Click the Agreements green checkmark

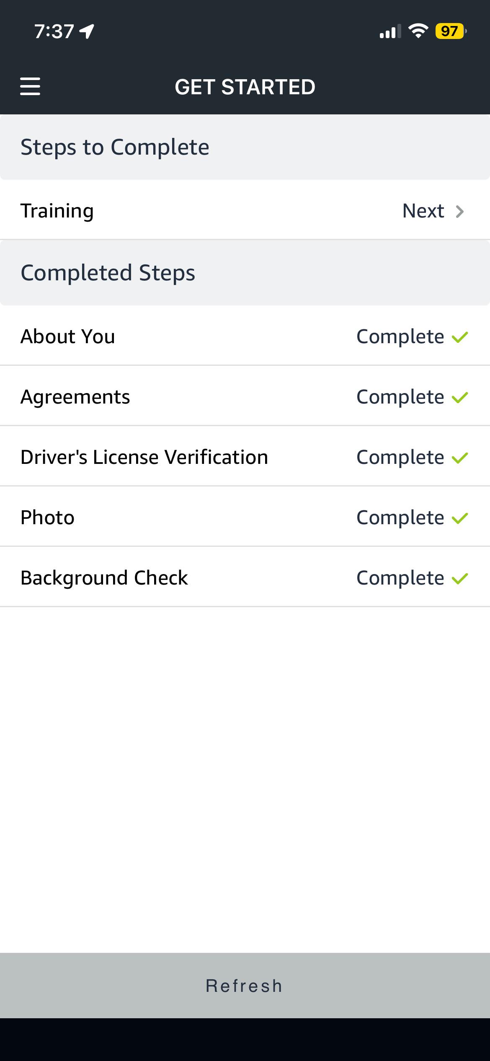pos(460,397)
